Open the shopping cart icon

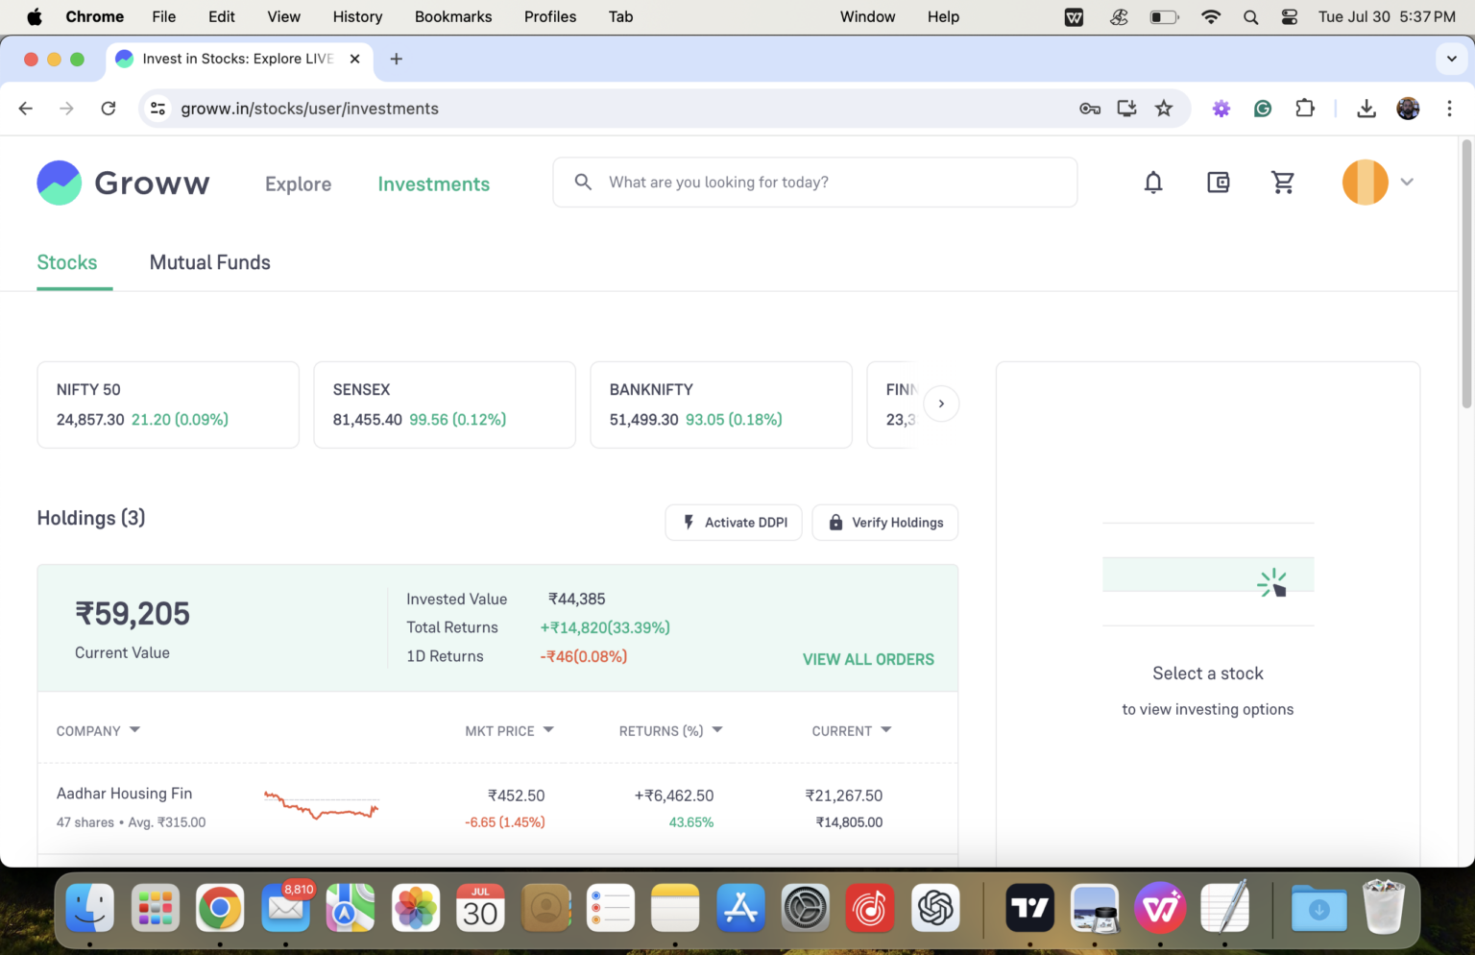click(1283, 182)
